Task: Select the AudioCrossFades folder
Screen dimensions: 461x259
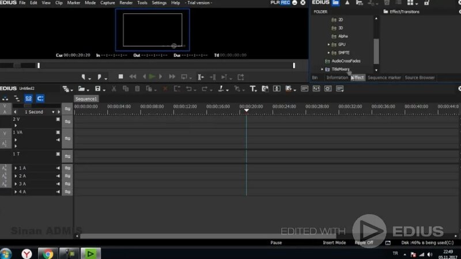Action: 346,61
